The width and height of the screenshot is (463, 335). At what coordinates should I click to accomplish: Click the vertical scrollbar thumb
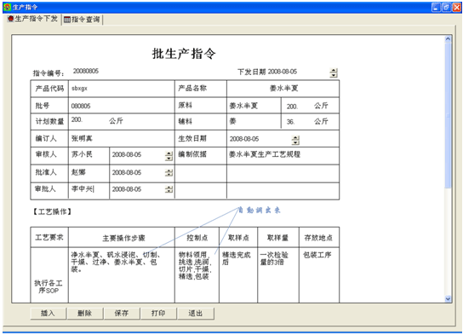[x=448, y=115]
